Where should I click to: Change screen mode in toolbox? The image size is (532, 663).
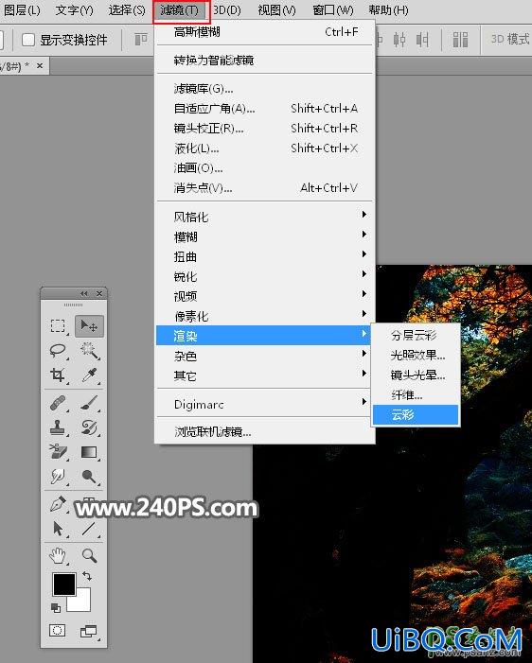[88, 631]
